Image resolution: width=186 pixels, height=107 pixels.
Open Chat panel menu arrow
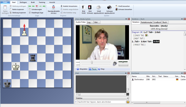coord(126,73)
